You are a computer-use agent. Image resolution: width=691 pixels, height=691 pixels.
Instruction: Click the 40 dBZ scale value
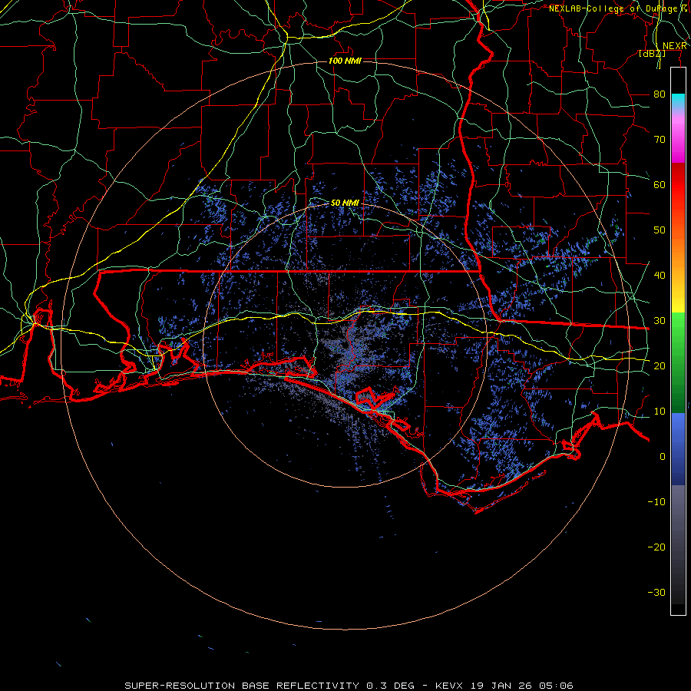click(x=660, y=276)
